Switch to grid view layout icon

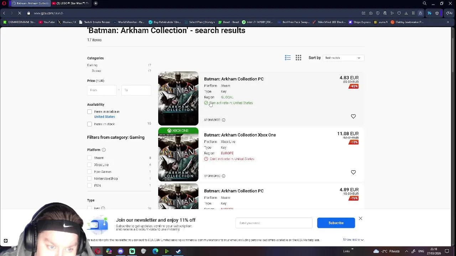pyautogui.click(x=299, y=58)
